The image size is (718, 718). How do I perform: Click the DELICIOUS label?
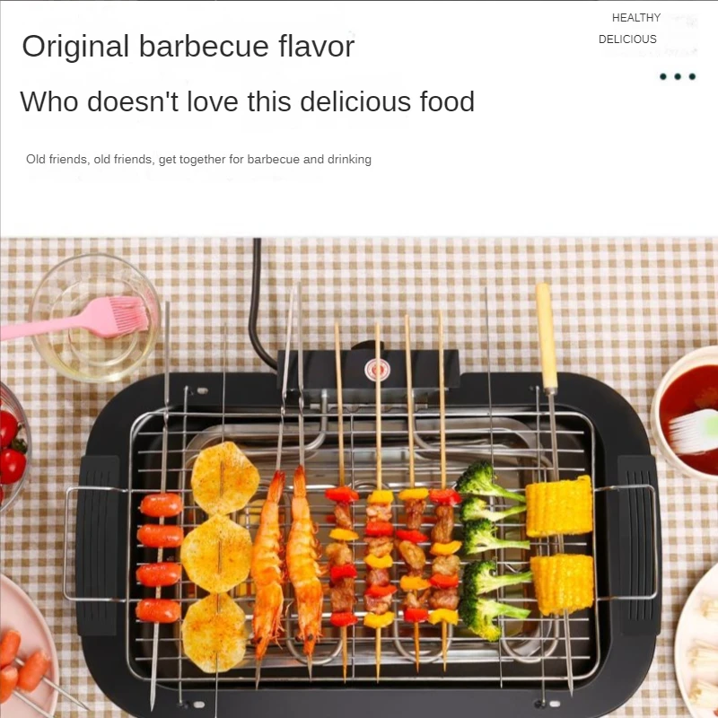pyautogui.click(x=627, y=39)
